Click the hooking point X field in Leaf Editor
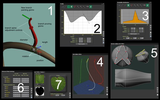Viewport: 160px width, 100px height. pos(57,95)
